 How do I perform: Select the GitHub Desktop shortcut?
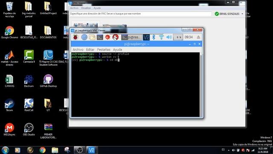tap(48, 81)
